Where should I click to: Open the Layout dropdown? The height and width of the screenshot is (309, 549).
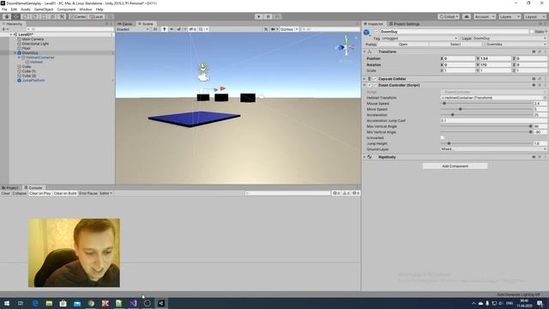(x=534, y=16)
